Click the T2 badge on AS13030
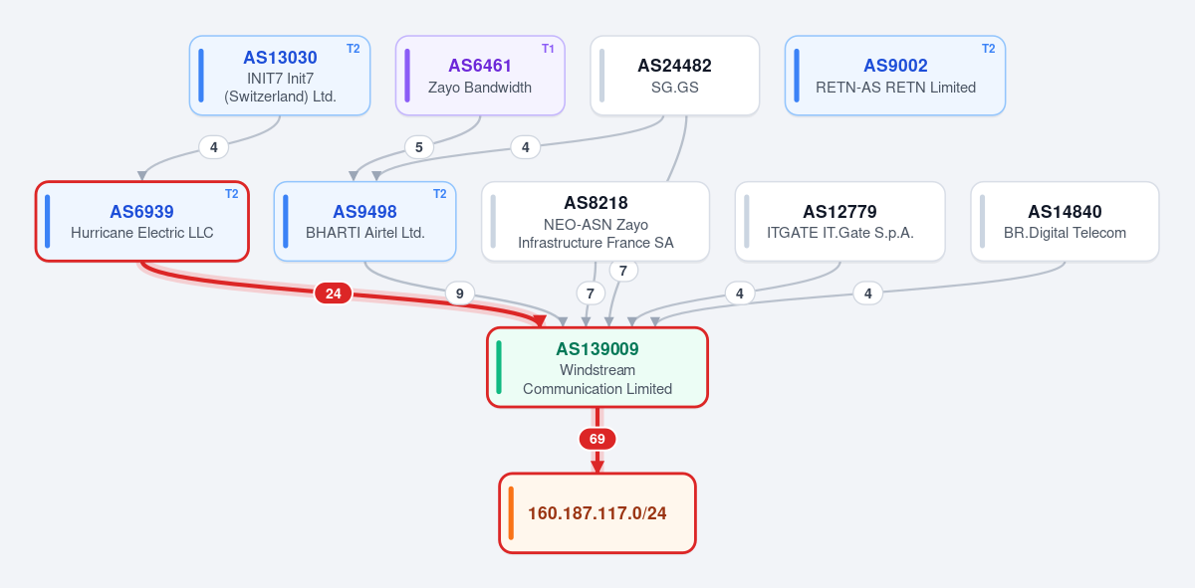The image size is (1195, 588). [x=354, y=48]
